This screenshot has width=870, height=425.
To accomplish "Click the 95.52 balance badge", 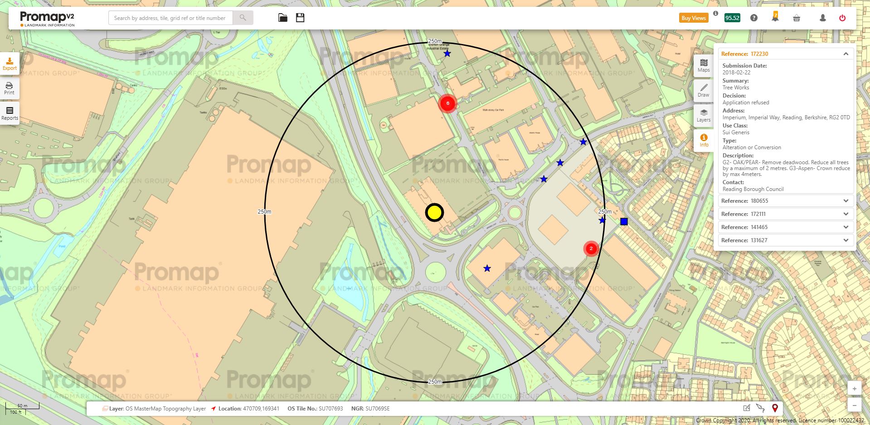I will click(x=732, y=18).
